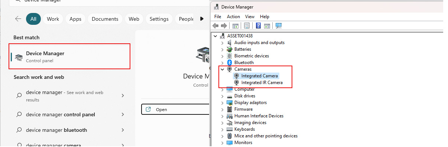
Task: Select Integrated IR Camera device
Action: [262, 83]
